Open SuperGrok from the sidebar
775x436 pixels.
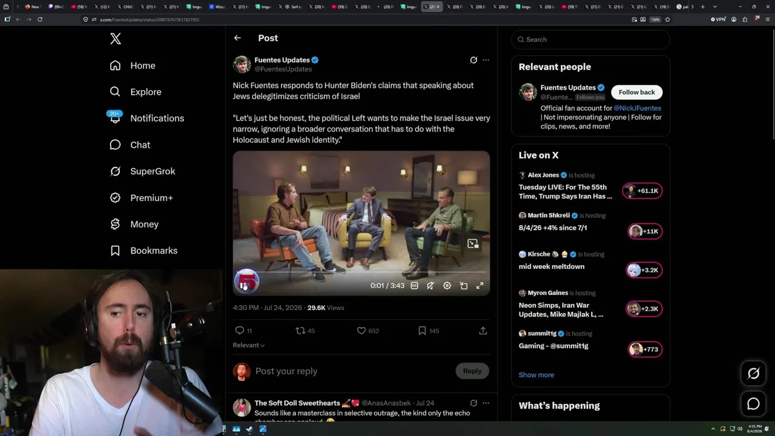click(x=142, y=171)
